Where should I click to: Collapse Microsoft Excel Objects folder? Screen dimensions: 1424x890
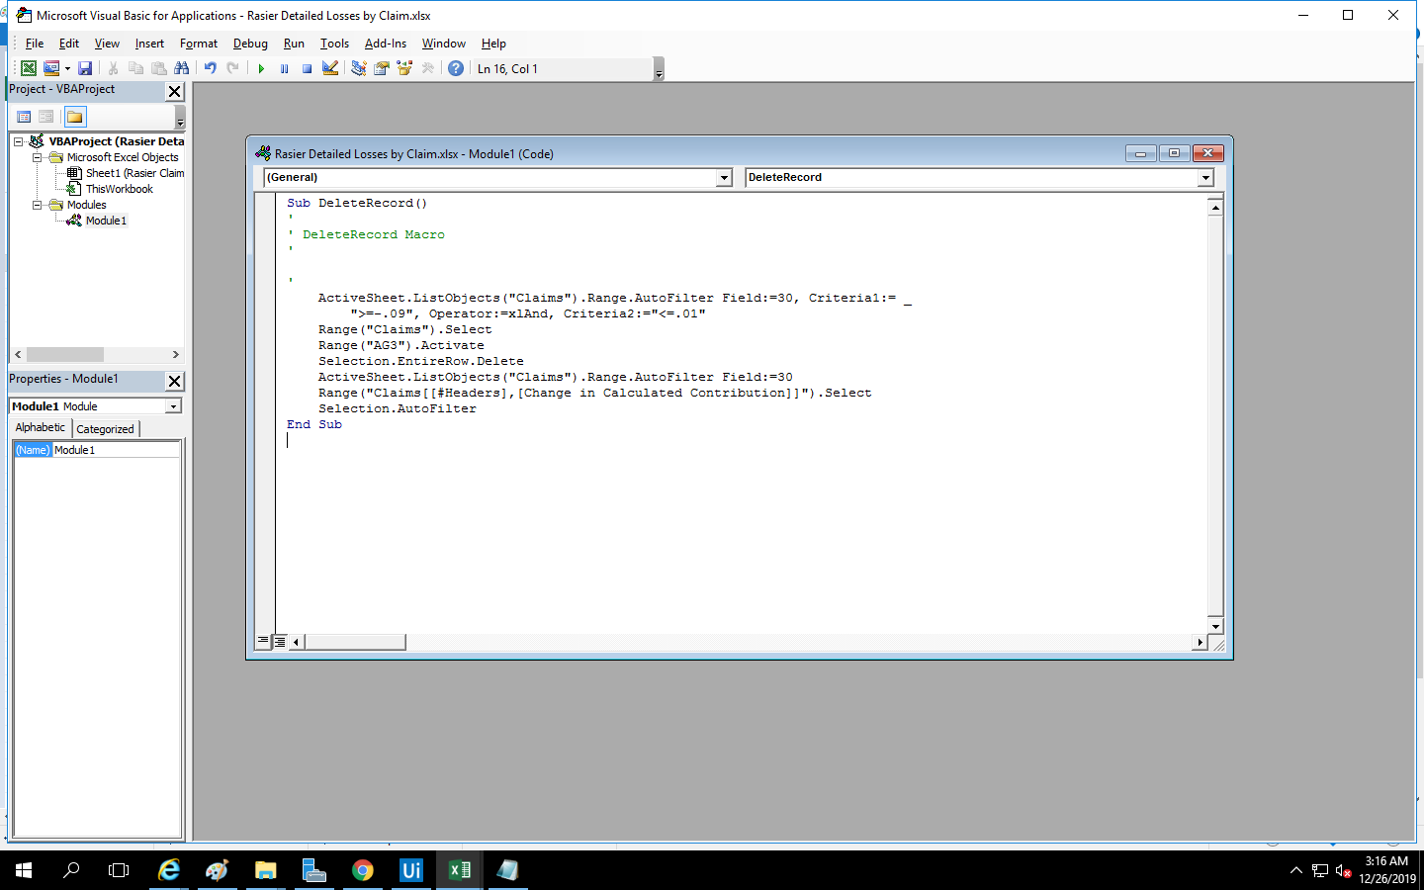click(37, 157)
